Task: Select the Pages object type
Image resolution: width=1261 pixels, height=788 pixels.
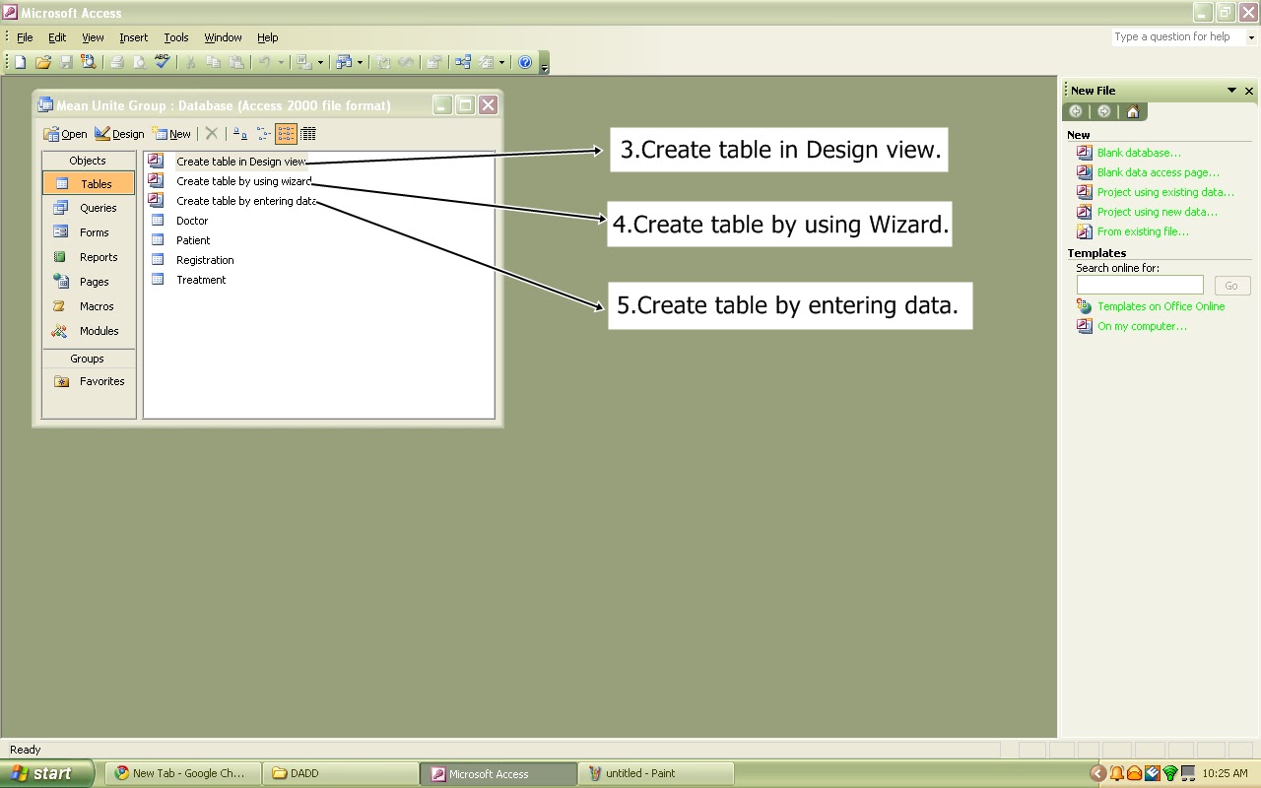Action: (89, 282)
